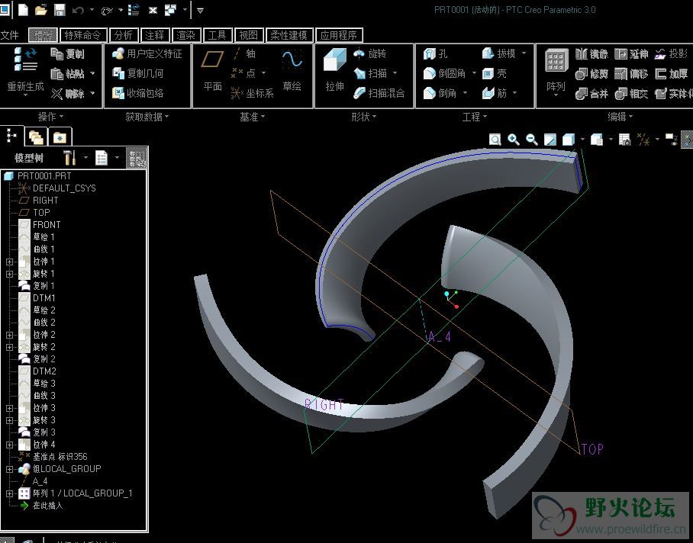Toggle datum display filters icon
Image resolution: width=693 pixels, height=543 pixels.
(643, 140)
